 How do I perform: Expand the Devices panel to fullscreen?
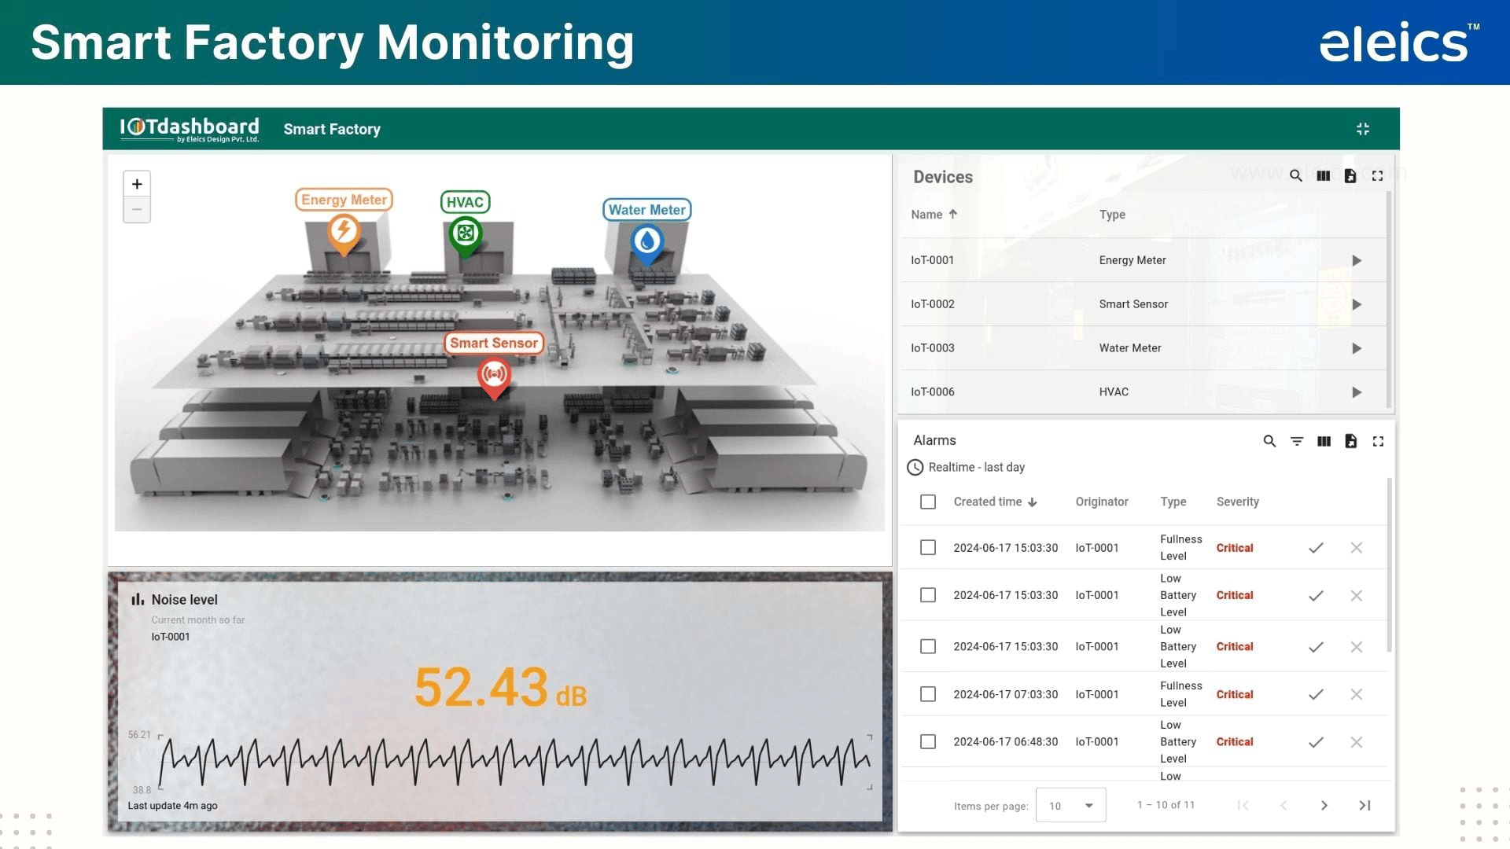pyautogui.click(x=1378, y=176)
